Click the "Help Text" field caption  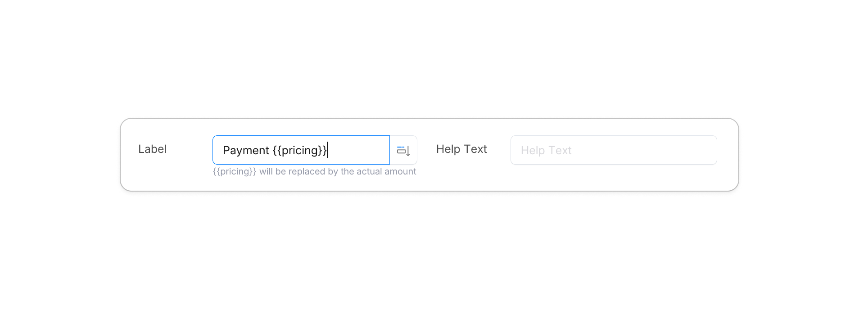click(461, 149)
